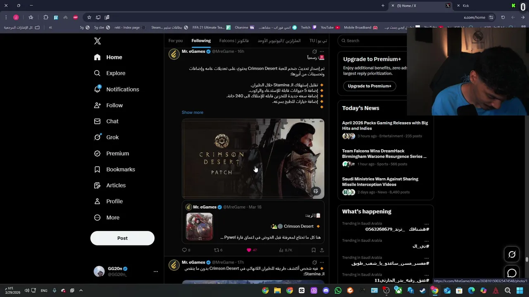
Task: Select the Following timeline tab
Action: click(x=201, y=40)
